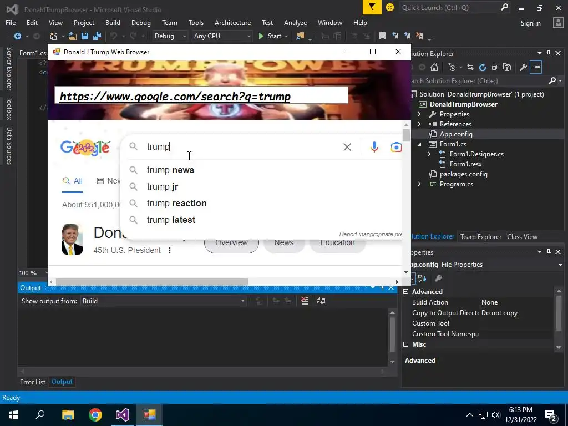The image size is (568, 426).
Task: Switch to the Team Explorer tab
Action: pos(481,236)
